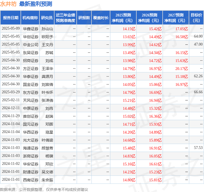
Task: Select the 中金公司 institution cell
Action: tap(31, 45)
